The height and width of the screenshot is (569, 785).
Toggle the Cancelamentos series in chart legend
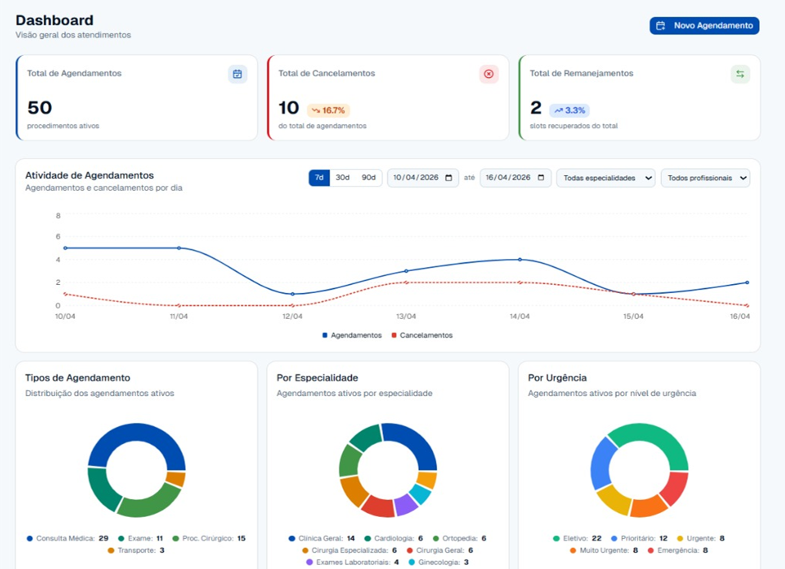pyautogui.click(x=422, y=336)
